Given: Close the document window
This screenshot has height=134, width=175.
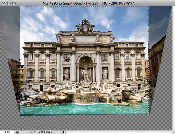Looking at the screenshot, I should click(x=3, y=3).
